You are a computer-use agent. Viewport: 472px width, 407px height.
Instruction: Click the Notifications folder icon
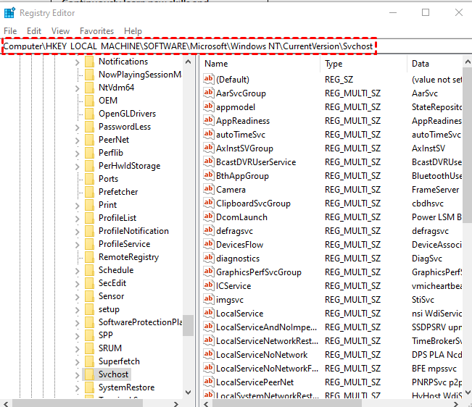point(89,62)
